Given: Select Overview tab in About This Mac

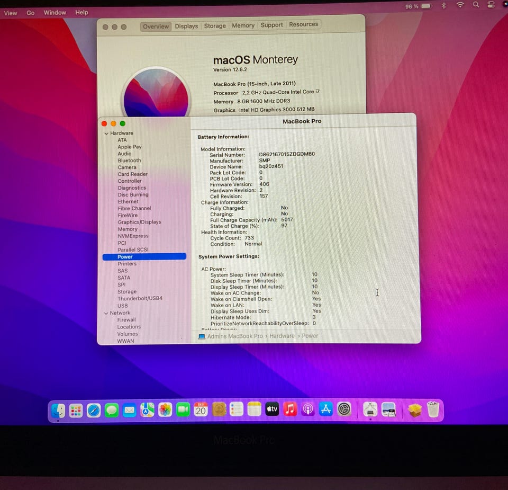Looking at the screenshot, I should click(x=156, y=26).
